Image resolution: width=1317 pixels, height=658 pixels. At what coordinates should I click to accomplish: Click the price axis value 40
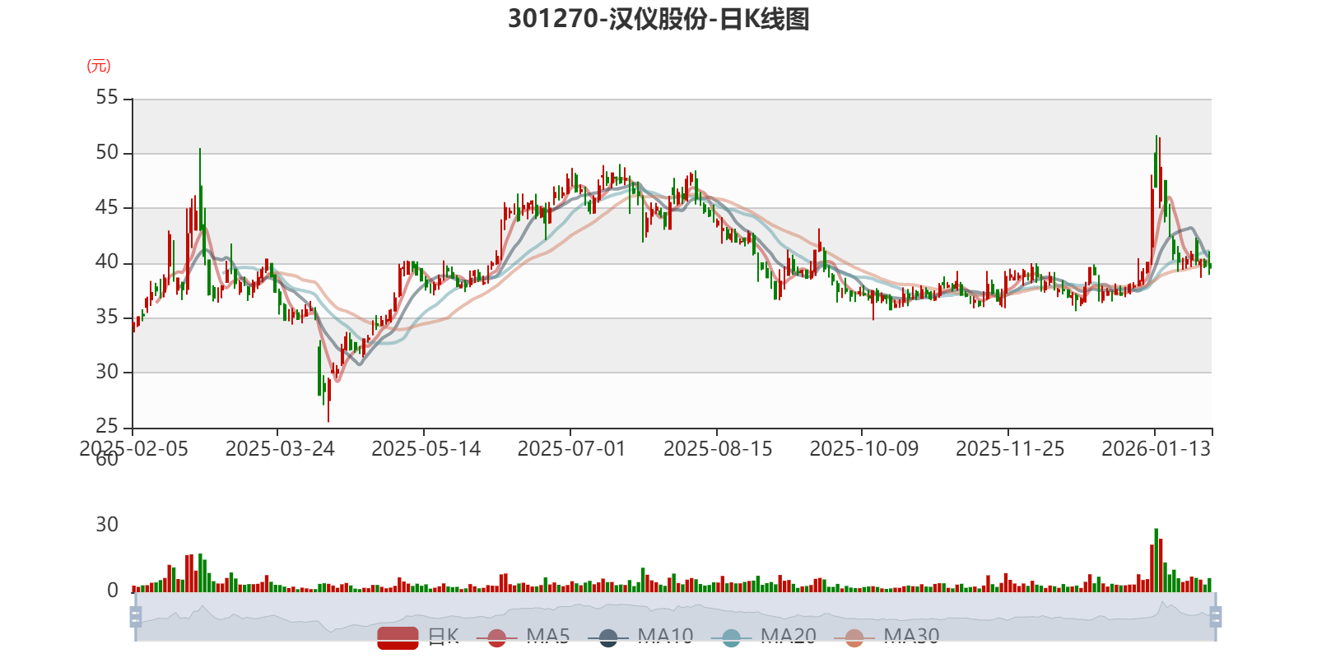click(x=107, y=262)
